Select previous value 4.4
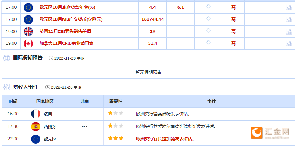The image size is (295, 147). [x=152, y=7]
